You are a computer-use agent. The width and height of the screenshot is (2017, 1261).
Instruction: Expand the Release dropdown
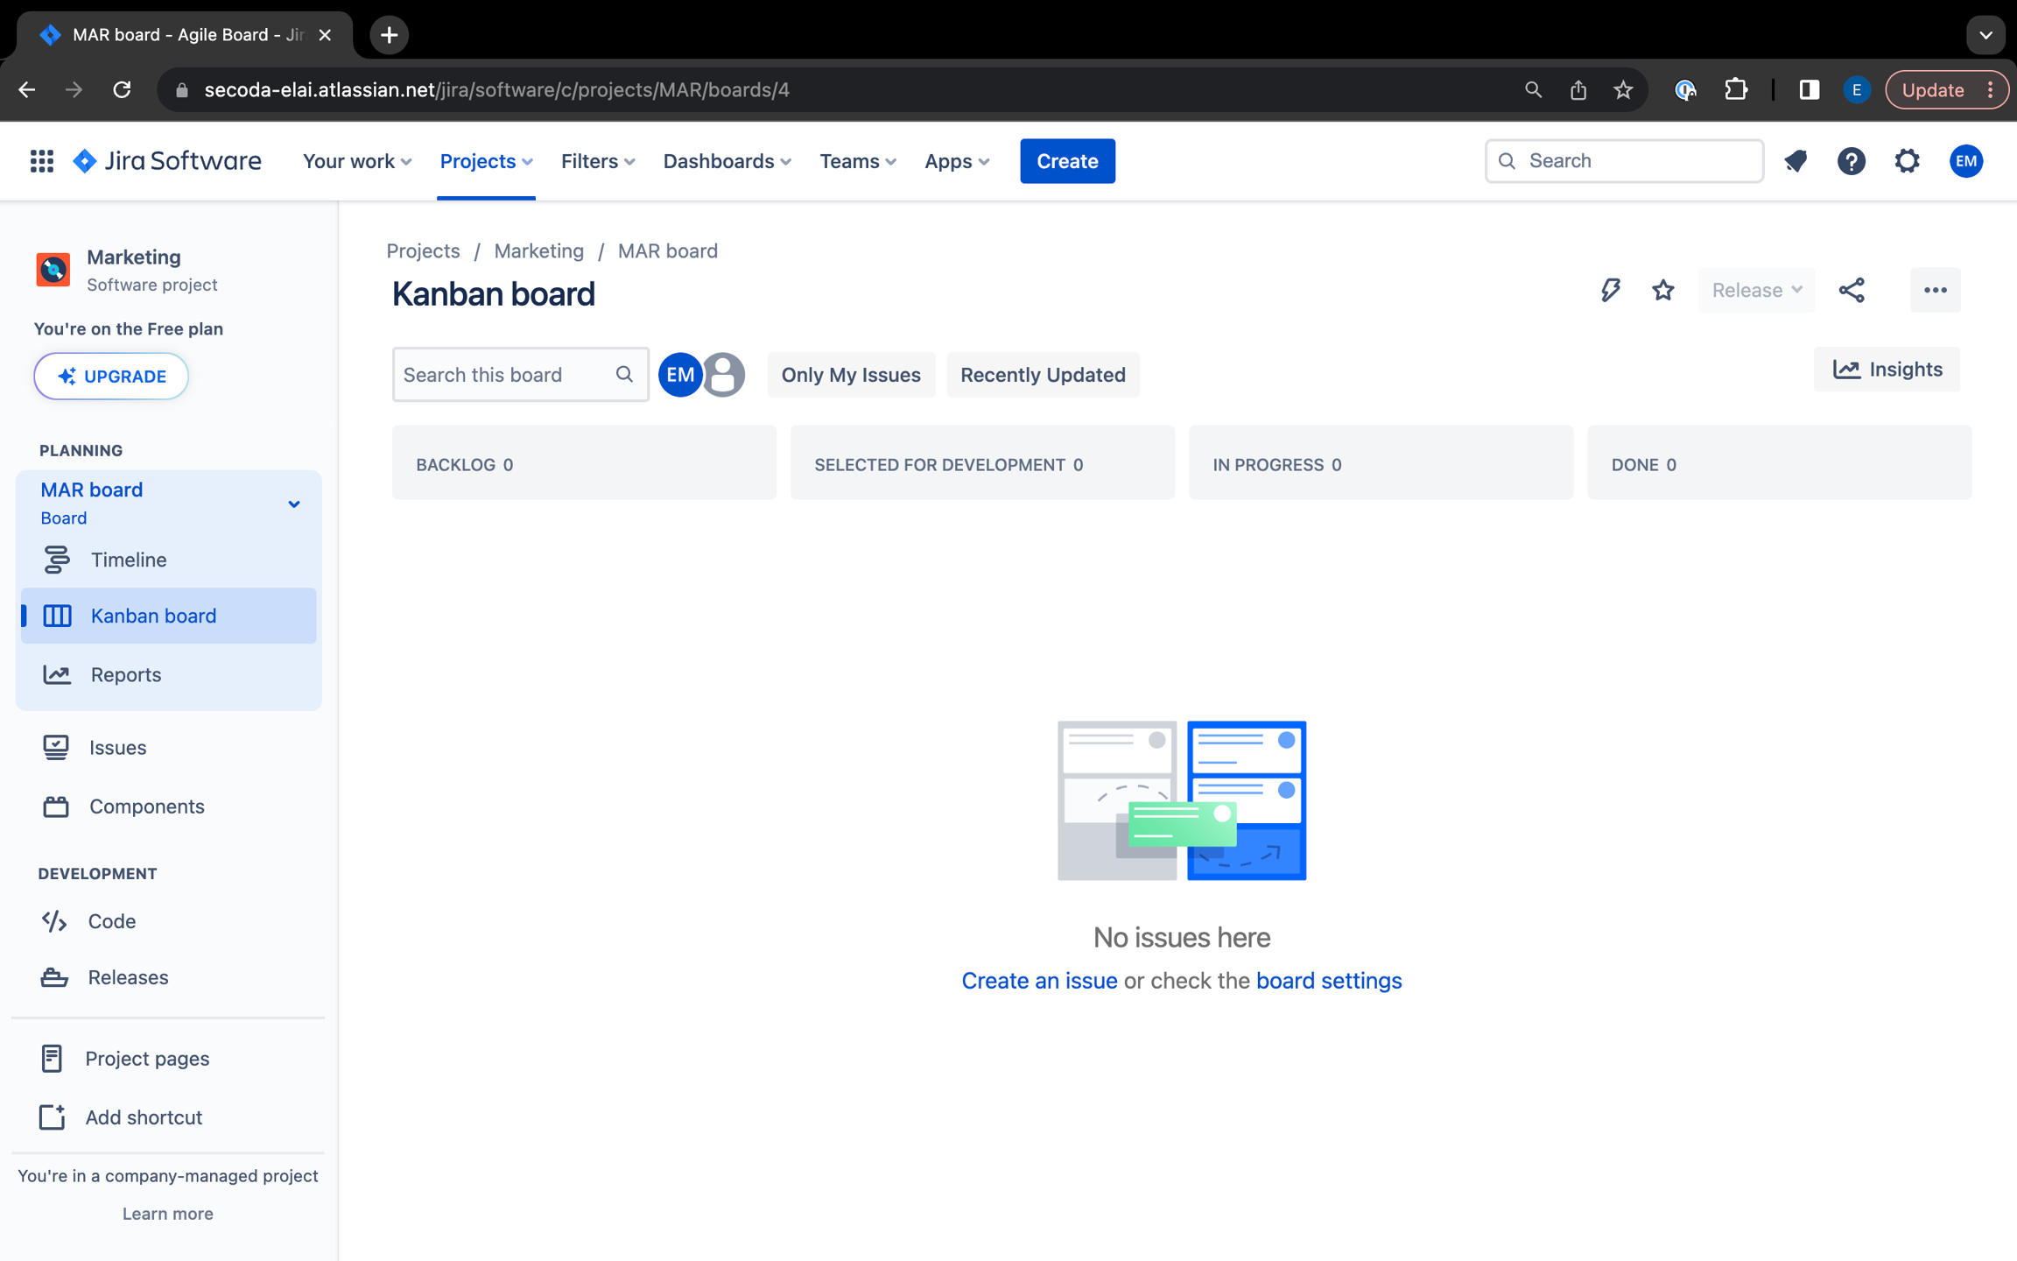pyautogui.click(x=1756, y=290)
